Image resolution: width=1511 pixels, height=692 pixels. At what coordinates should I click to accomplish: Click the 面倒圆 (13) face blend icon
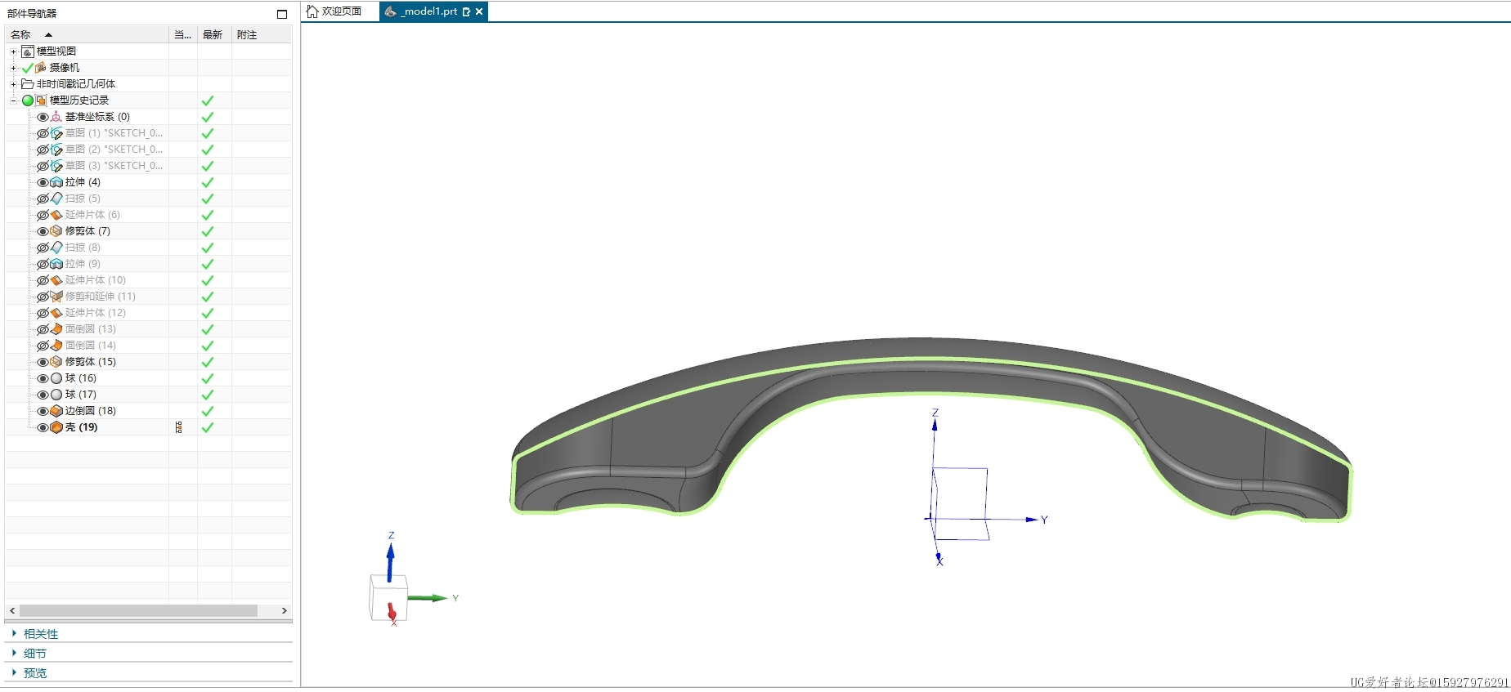[x=56, y=329]
